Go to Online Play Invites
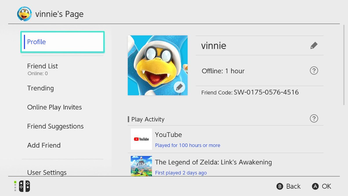This screenshot has width=348, height=196. pos(55,107)
